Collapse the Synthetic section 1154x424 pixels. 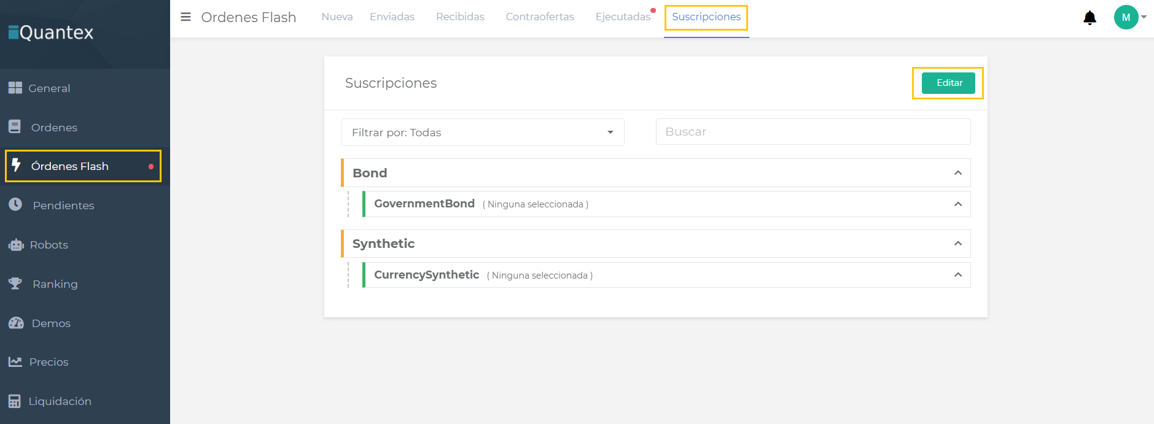(x=957, y=244)
